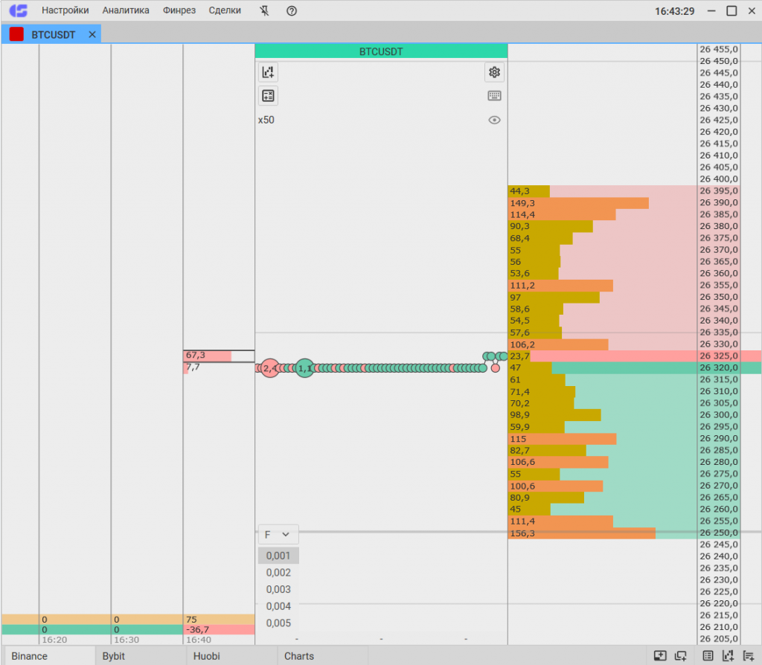The width and height of the screenshot is (762, 665).
Task: Open BTCUSDT panel gear settings
Action: [x=494, y=72]
